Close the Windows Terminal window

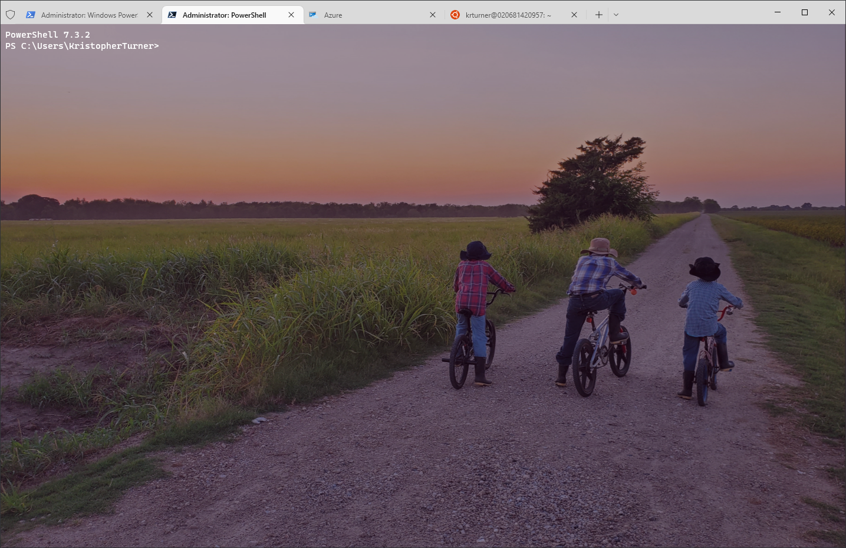[832, 12]
